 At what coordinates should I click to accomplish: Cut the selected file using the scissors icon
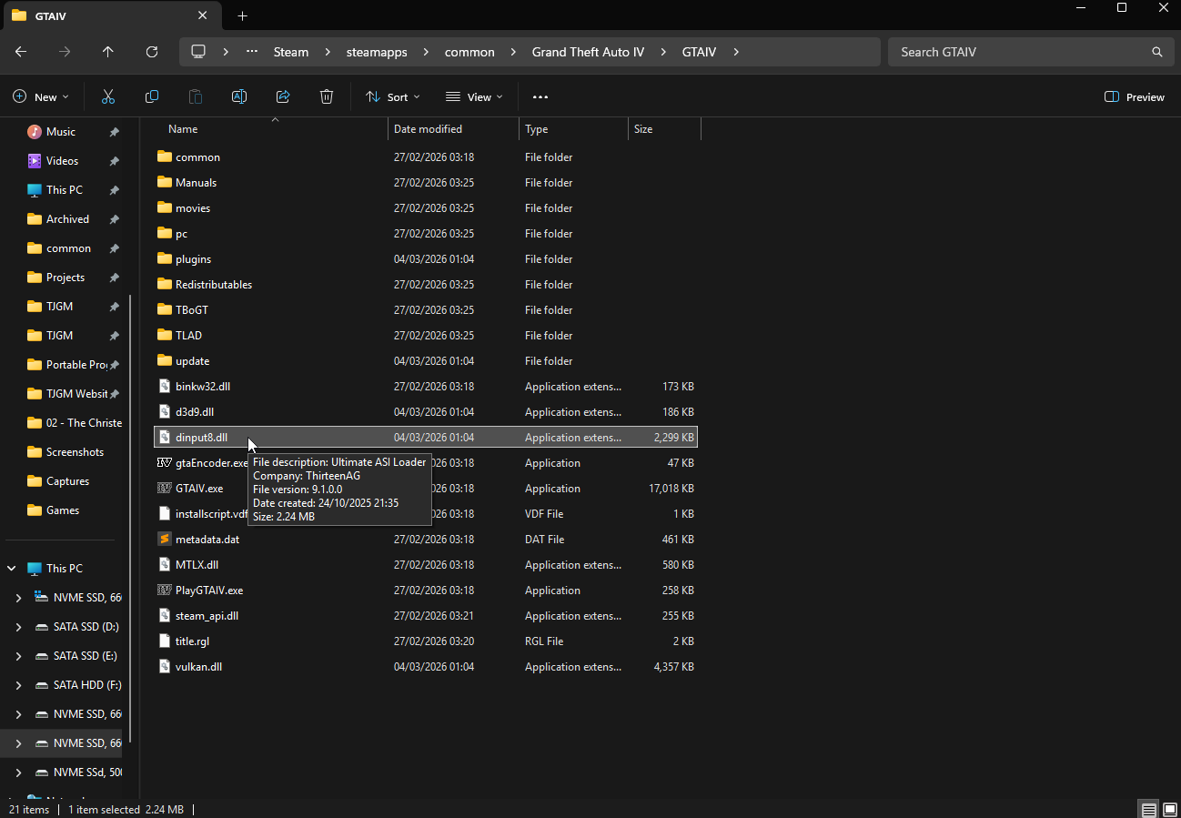click(x=107, y=96)
